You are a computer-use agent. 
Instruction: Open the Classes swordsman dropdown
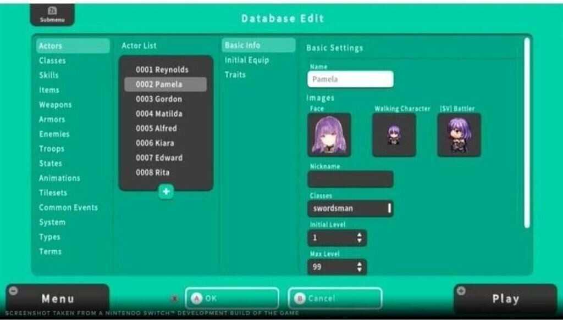coord(350,209)
